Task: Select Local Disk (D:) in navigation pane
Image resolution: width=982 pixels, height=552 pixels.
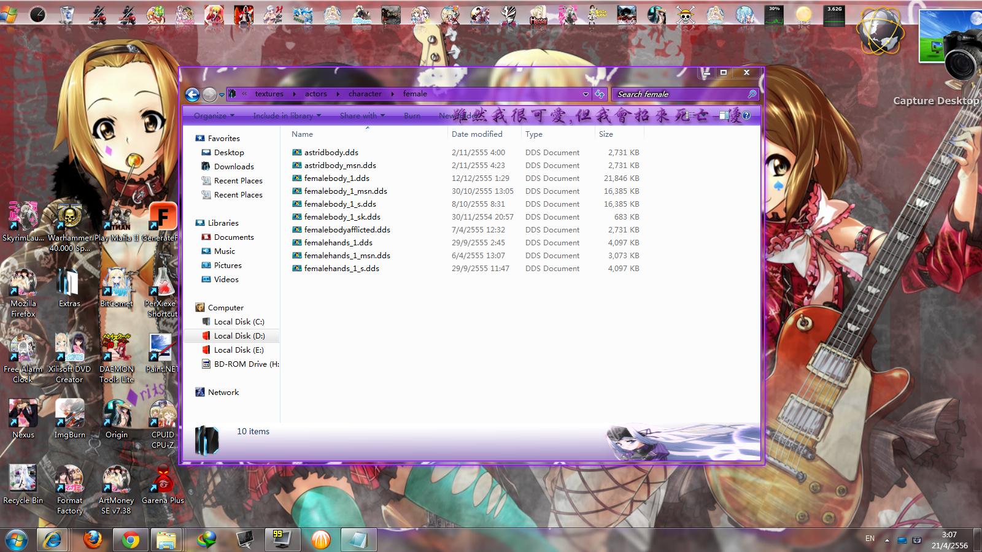Action: coord(239,335)
